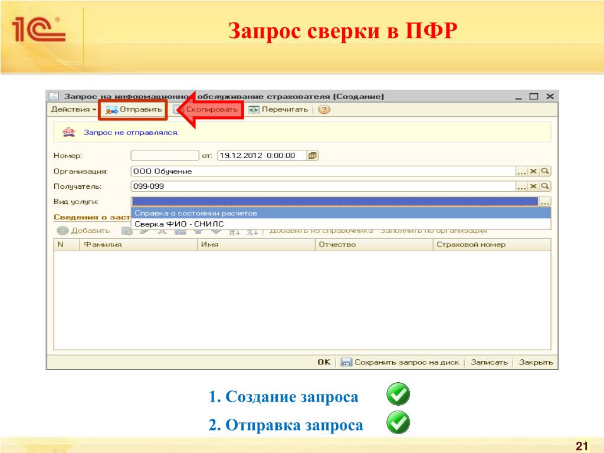Click the OK button

(324, 362)
